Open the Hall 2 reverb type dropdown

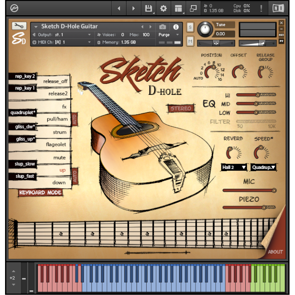[x=234, y=167]
